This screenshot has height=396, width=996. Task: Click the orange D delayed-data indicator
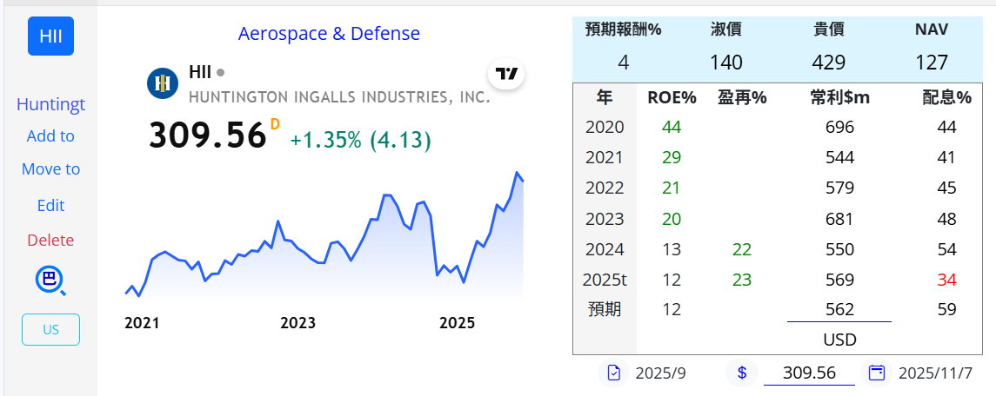tap(275, 124)
